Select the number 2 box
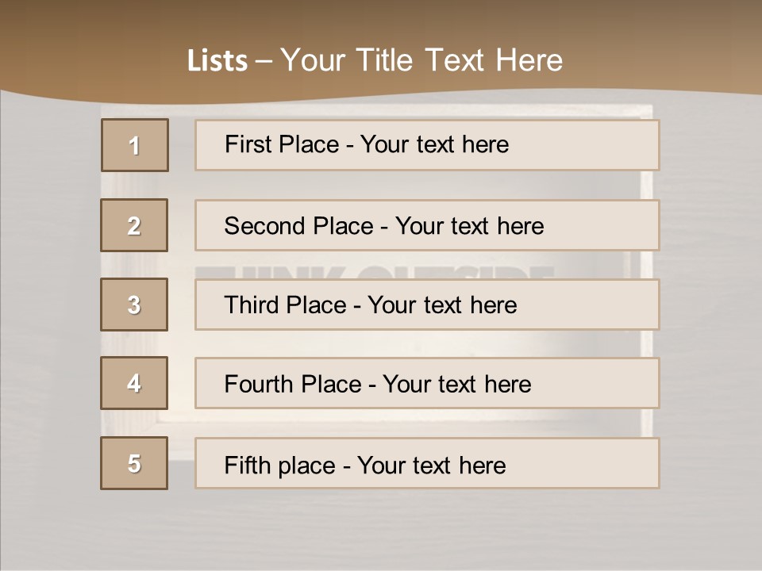Screen dimensions: 762x571 pyautogui.click(x=134, y=225)
